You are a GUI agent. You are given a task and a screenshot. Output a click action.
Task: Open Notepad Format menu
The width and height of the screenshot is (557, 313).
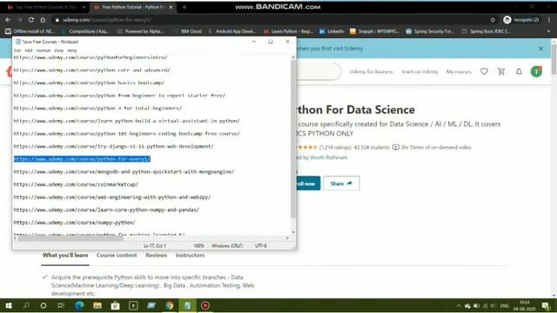coord(44,50)
